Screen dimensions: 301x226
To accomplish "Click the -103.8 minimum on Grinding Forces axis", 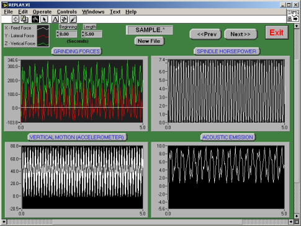I will click(12, 123).
